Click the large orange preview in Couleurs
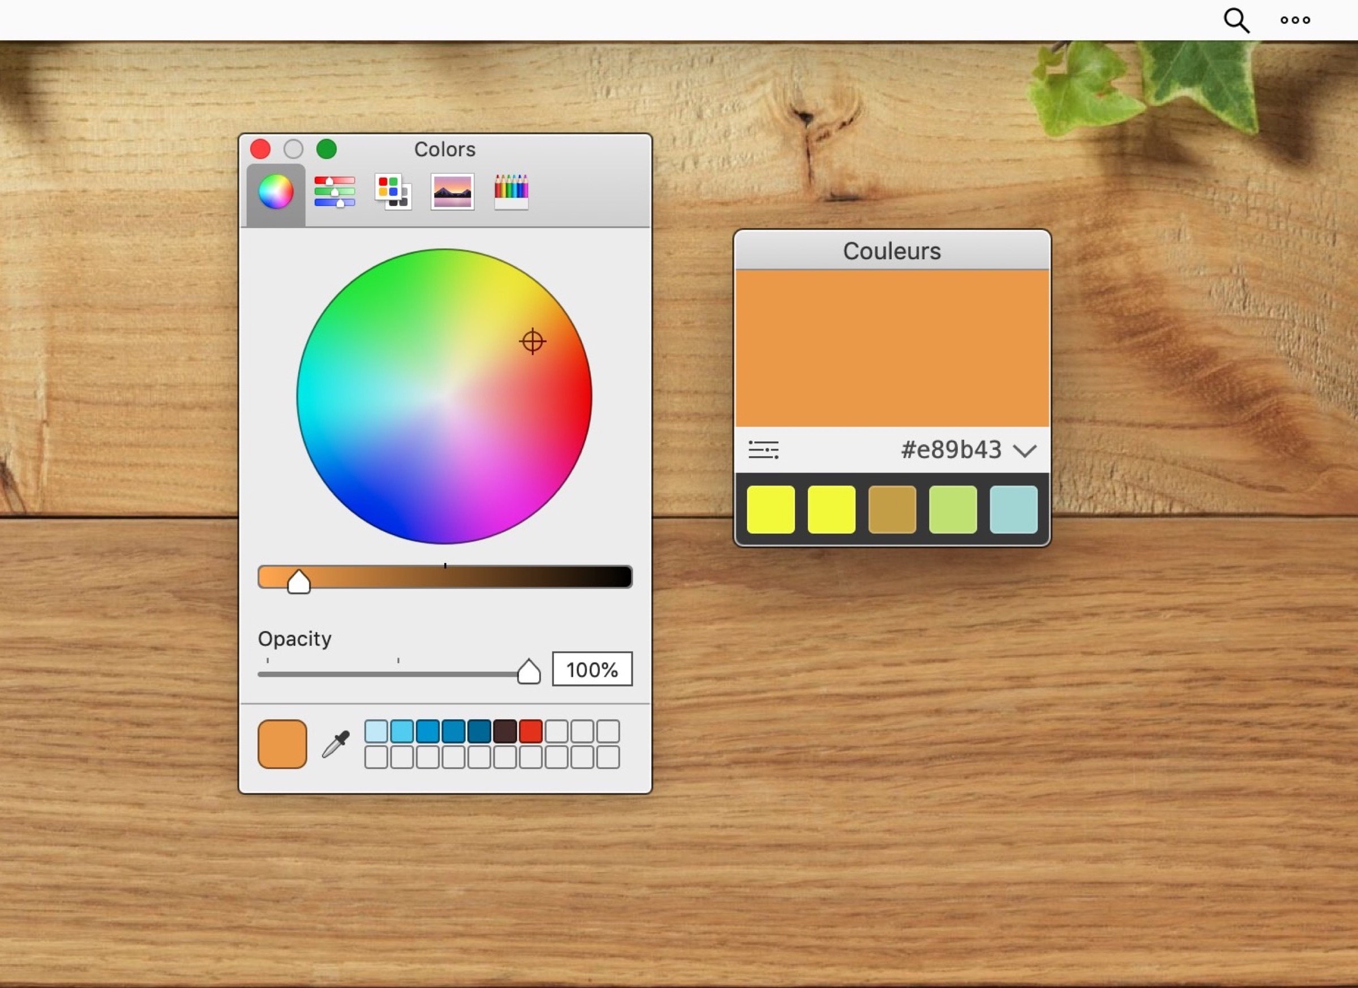The image size is (1358, 988). 892,348
